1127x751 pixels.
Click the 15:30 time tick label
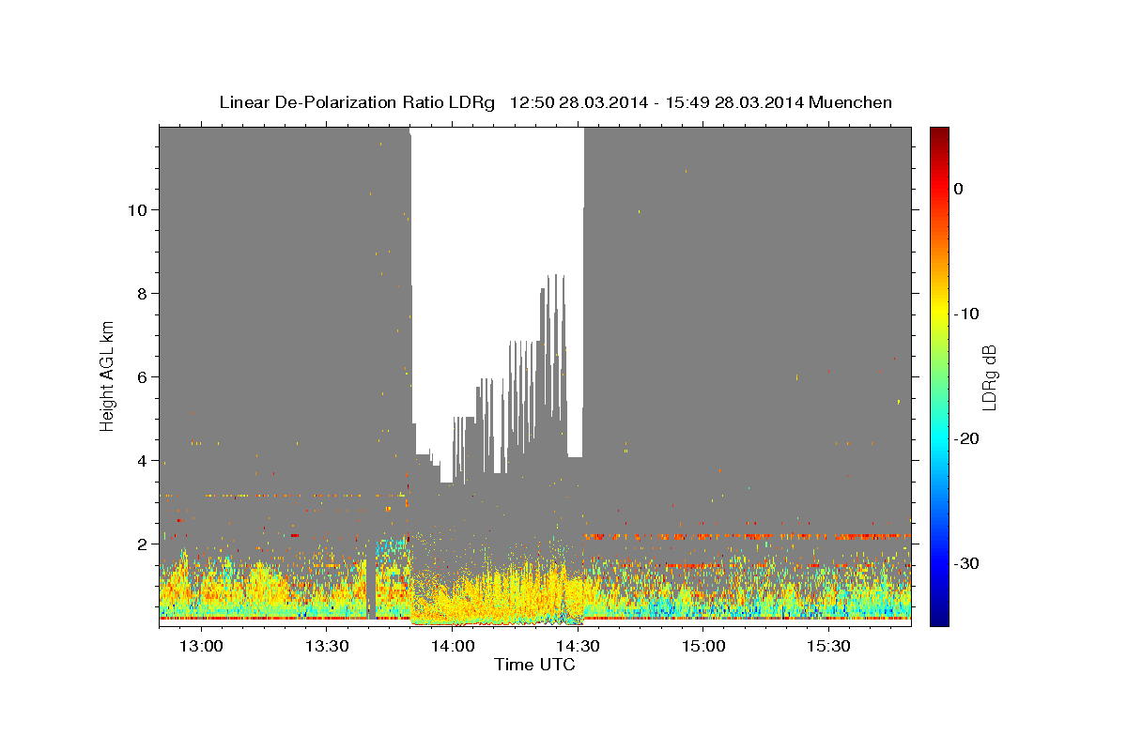pyautogui.click(x=828, y=647)
